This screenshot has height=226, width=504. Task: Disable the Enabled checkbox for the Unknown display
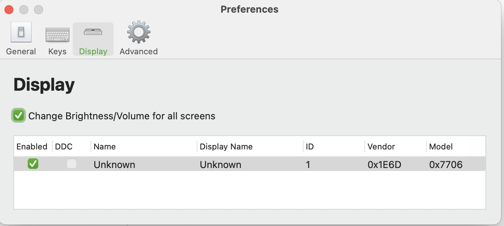click(x=33, y=164)
